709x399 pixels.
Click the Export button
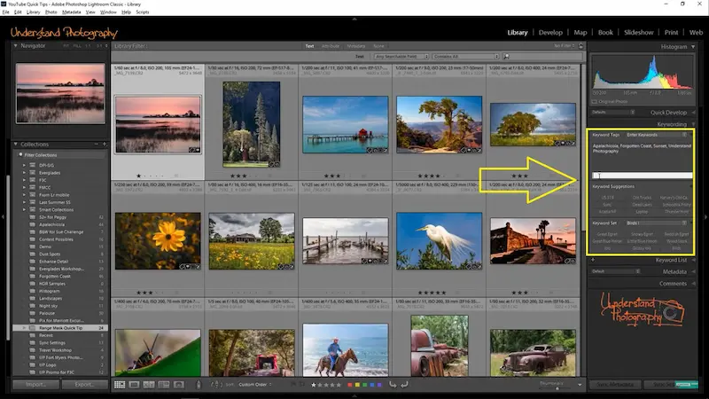click(x=84, y=385)
